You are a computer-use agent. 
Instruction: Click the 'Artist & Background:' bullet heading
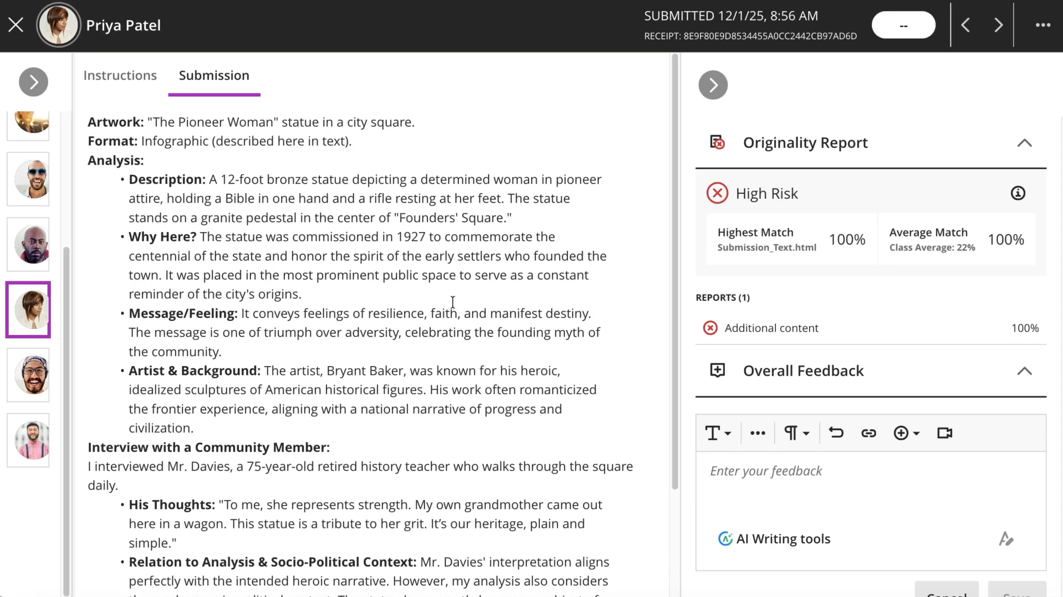point(195,371)
